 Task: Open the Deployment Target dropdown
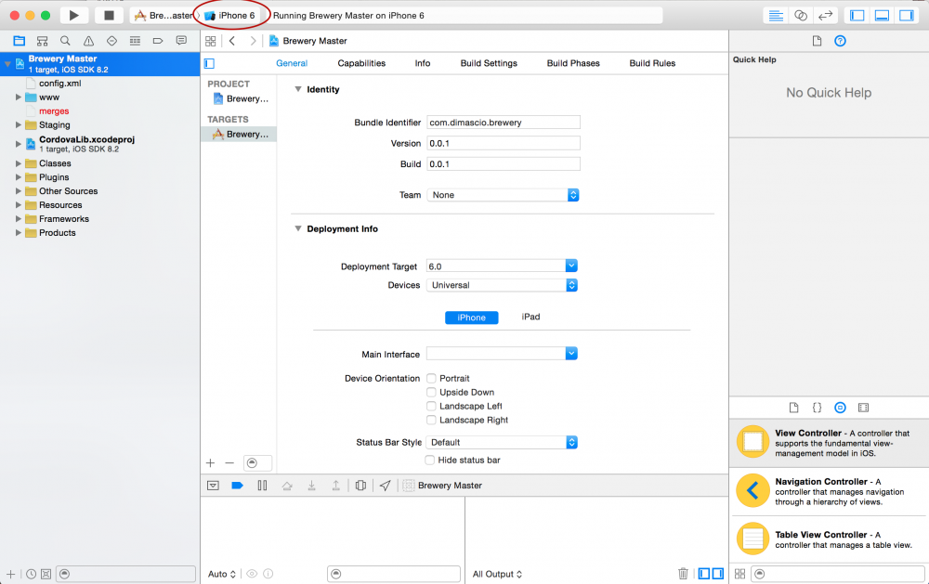click(570, 266)
